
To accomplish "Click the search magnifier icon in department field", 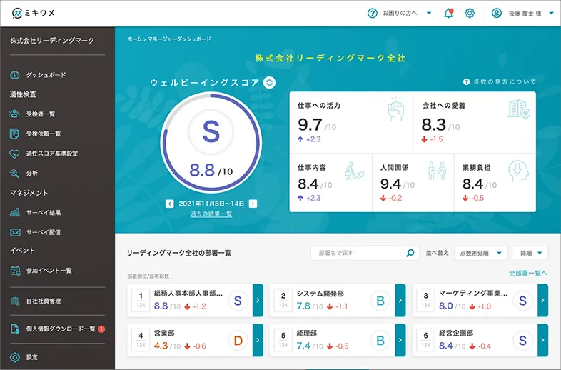I will pos(410,253).
